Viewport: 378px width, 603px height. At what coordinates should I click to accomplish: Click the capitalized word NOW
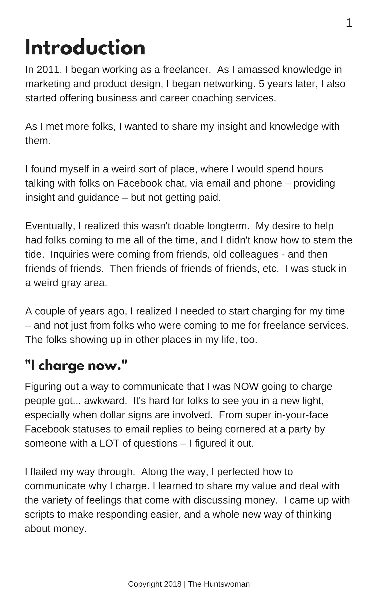click(x=246, y=386)
